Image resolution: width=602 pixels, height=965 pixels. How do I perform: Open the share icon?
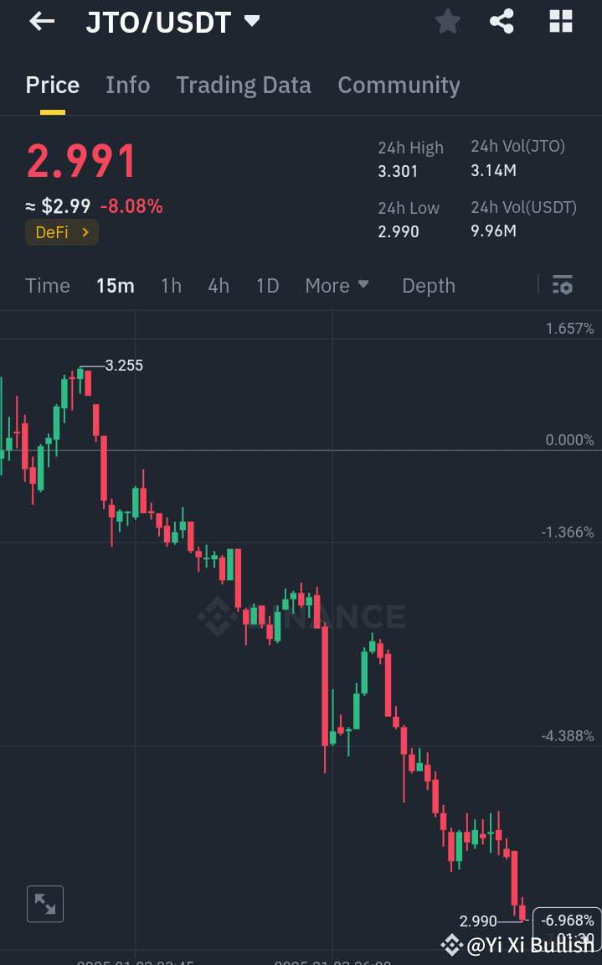point(502,21)
